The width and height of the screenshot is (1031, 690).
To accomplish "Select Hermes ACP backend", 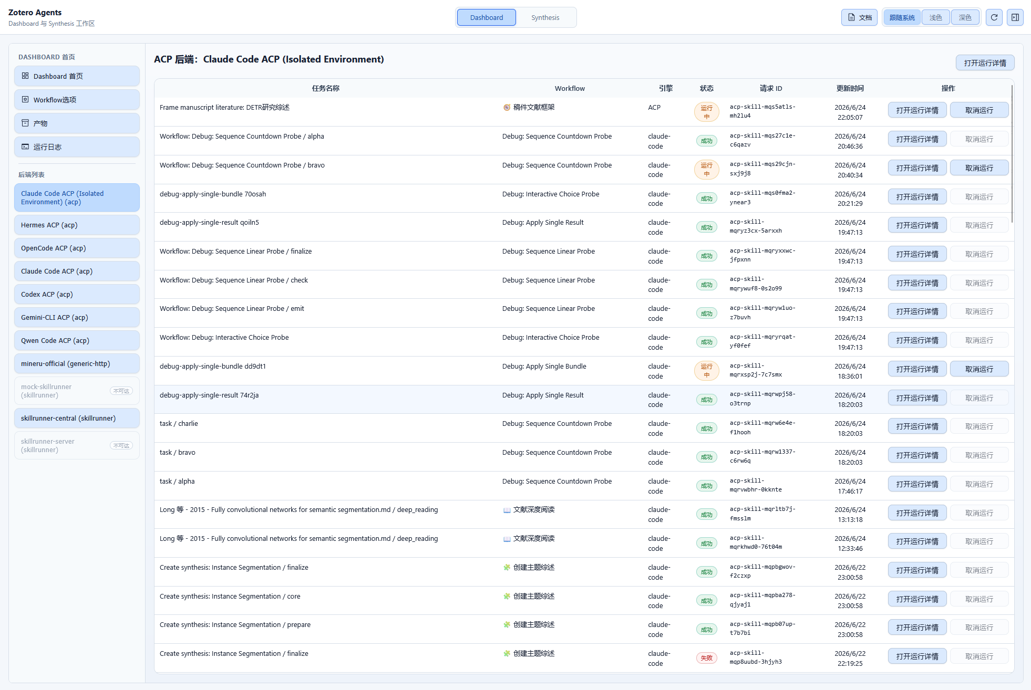I will (77, 225).
